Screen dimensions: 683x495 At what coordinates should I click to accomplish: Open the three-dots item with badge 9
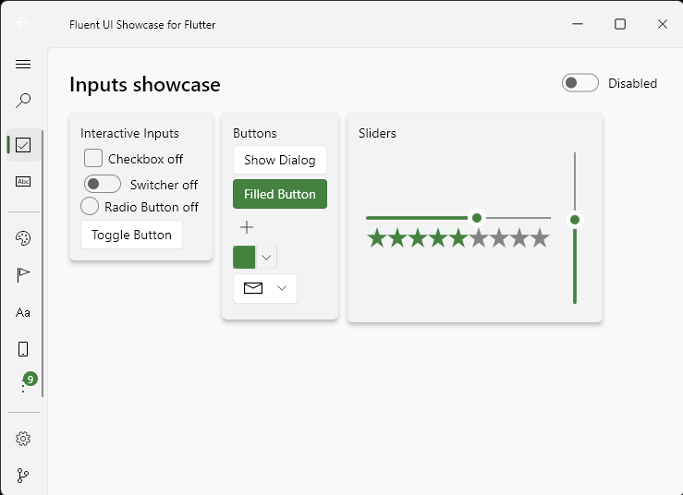coord(23,386)
